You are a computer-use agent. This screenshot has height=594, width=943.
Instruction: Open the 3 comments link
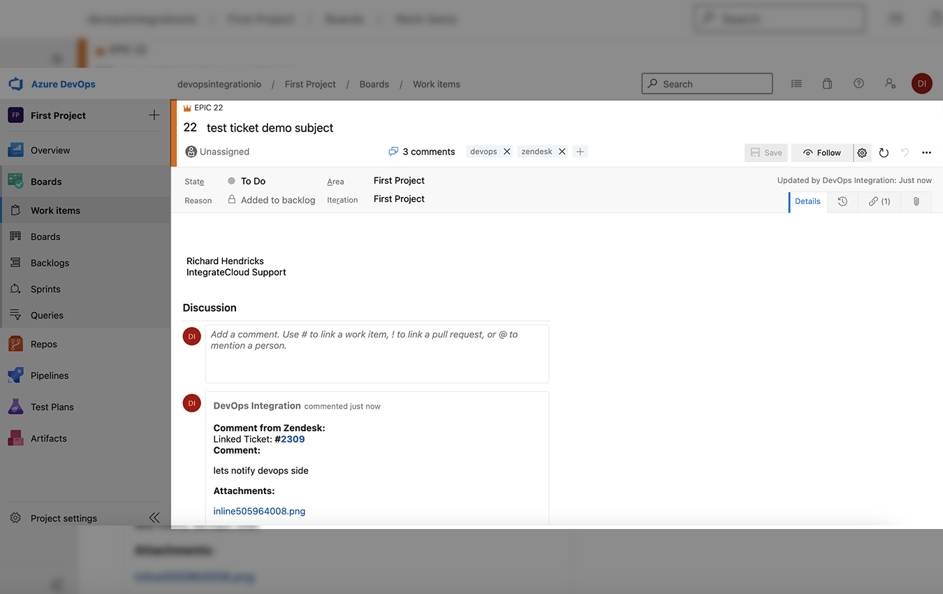pos(422,152)
